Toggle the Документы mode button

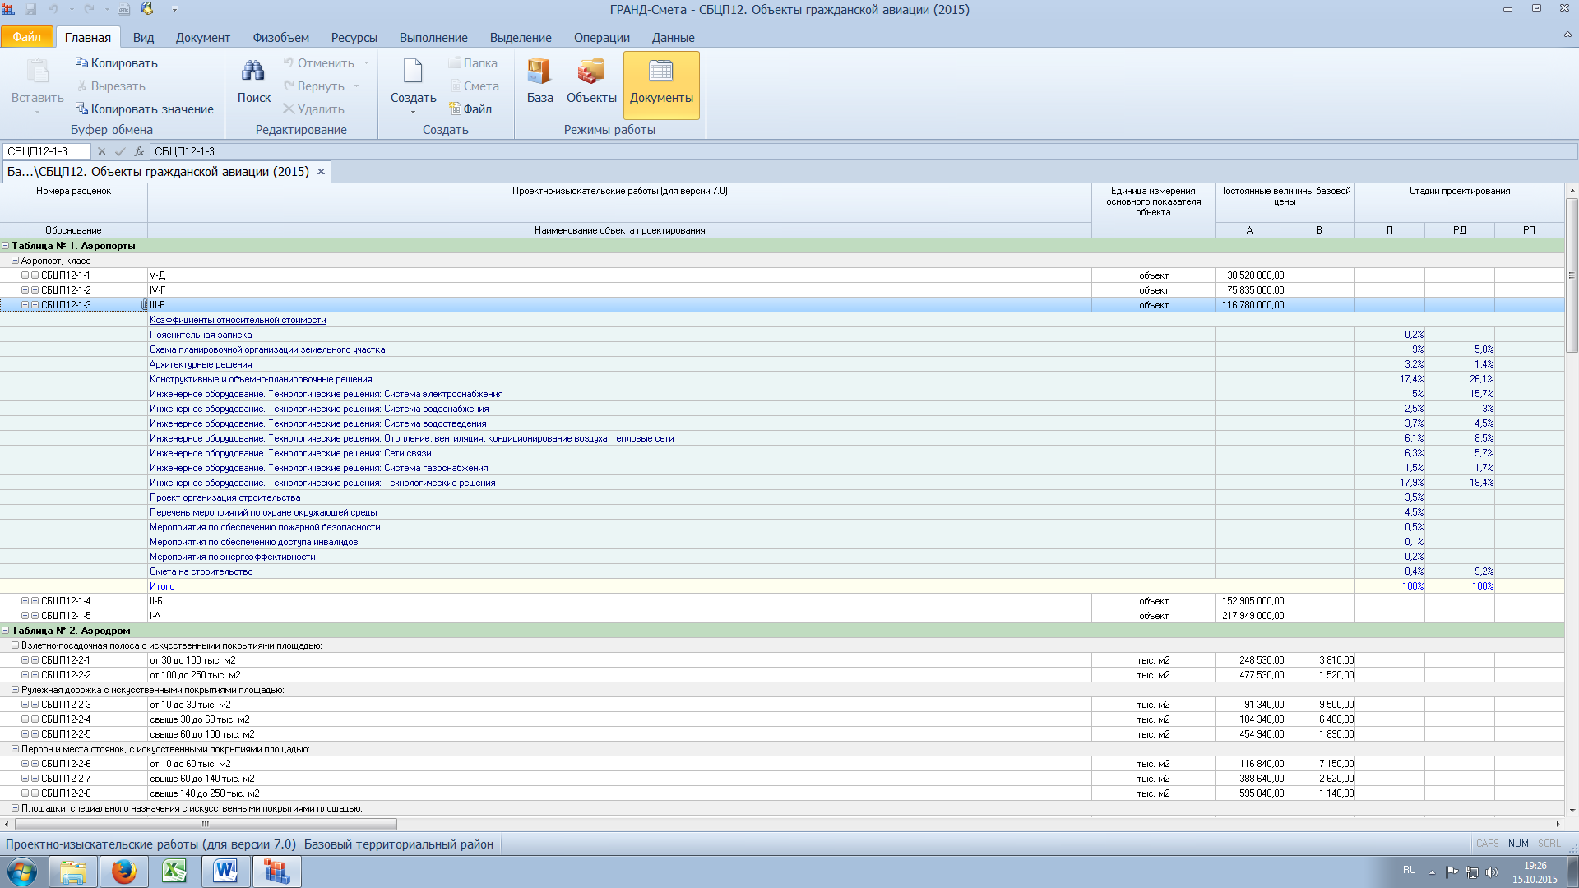click(x=661, y=82)
